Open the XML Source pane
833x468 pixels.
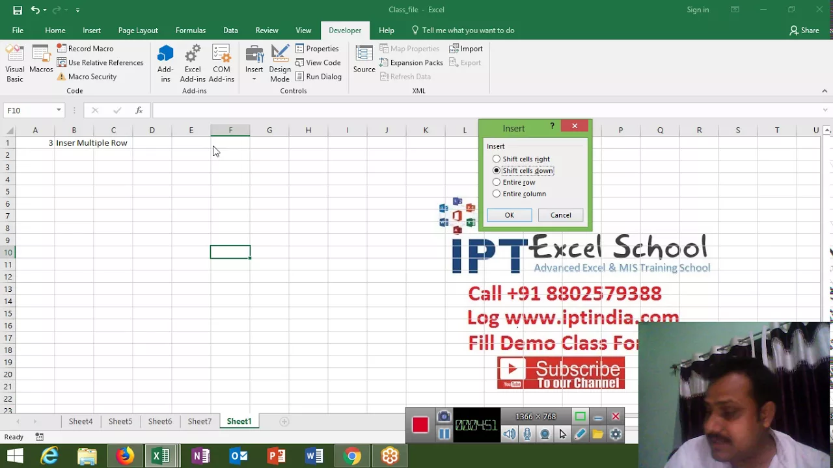point(364,60)
